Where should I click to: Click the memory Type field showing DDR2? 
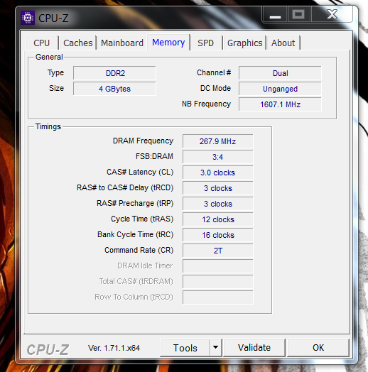point(114,73)
